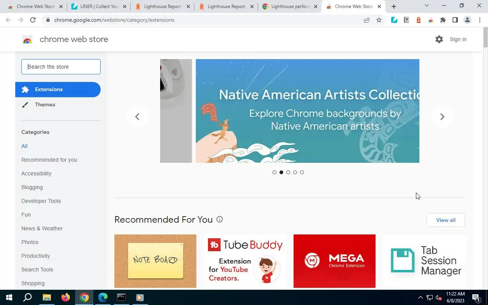Click the orange Lighthouse extension icon
The image size is (488, 305).
coord(419,20)
